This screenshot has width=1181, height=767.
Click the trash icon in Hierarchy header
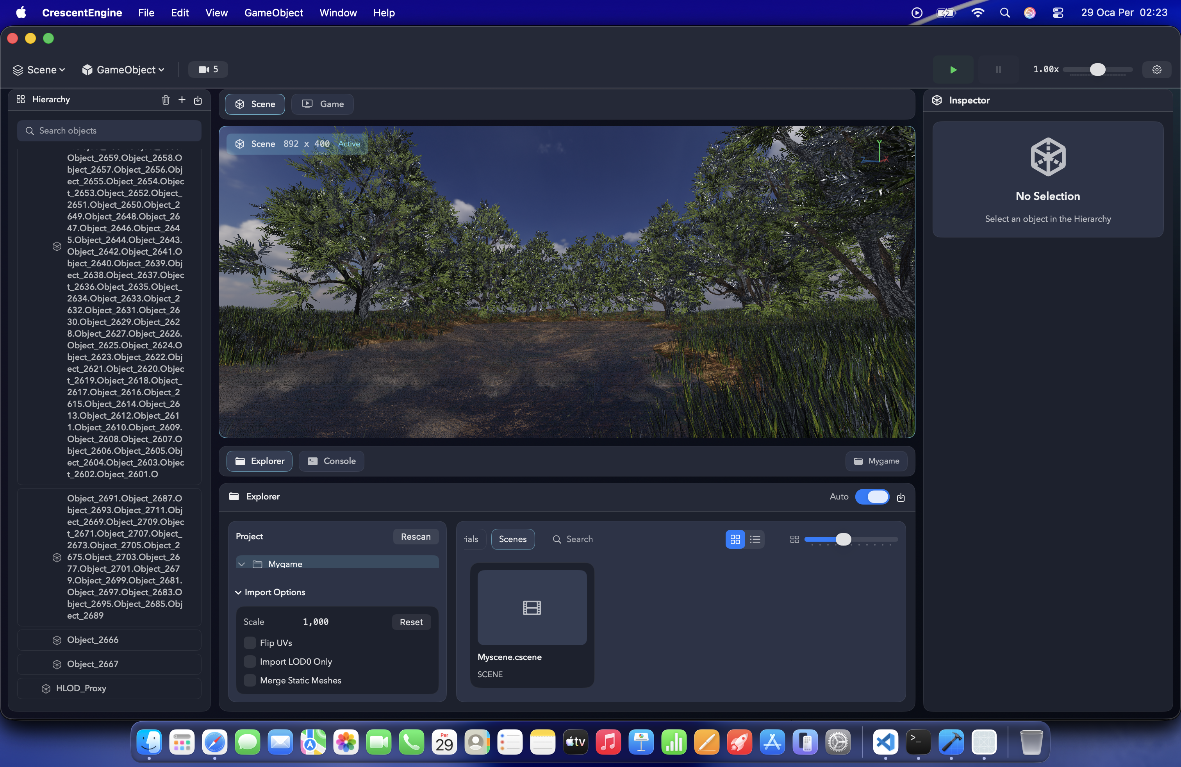coord(166,100)
